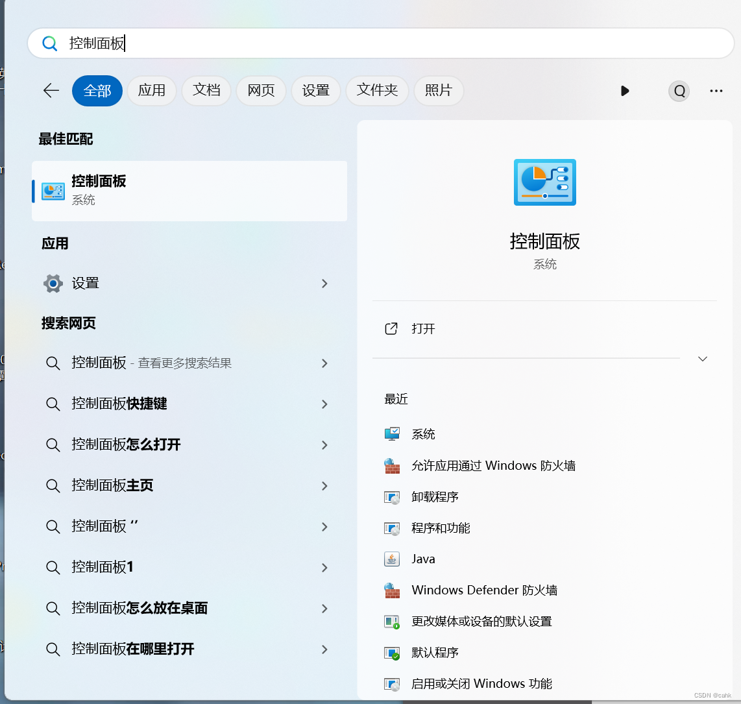The image size is (741, 704).
Task: Click magnifier icon beside 控制面板主页
Action: [53, 486]
